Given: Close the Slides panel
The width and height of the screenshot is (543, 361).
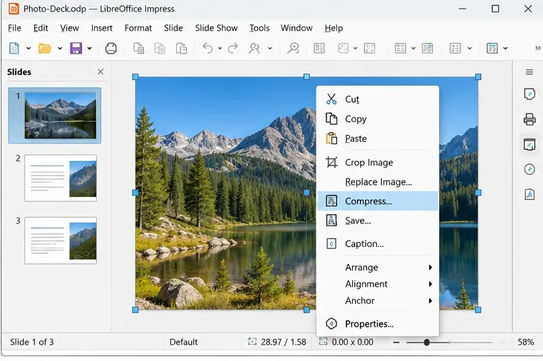Looking at the screenshot, I should (x=100, y=71).
